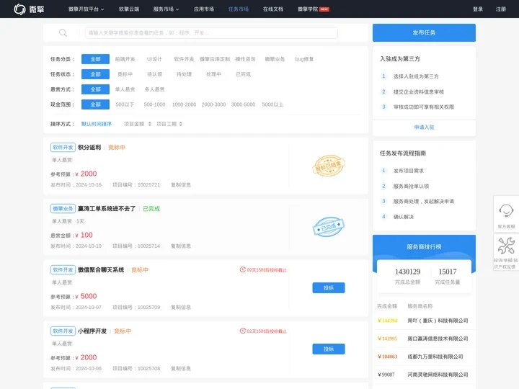Click 投标 button for 小程序开发
This screenshot has height=389, width=519.
(328, 349)
